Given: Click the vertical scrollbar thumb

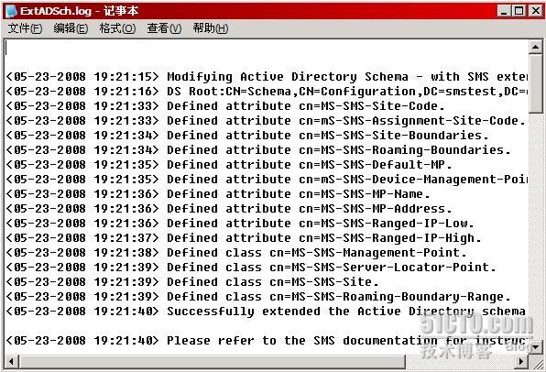Looking at the screenshot, I should pyautogui.click(x=535, y=83).
